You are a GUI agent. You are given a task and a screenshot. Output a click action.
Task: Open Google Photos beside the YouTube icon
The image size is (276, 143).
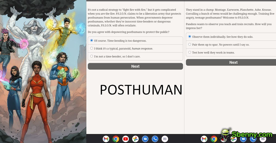click(135, 139)
